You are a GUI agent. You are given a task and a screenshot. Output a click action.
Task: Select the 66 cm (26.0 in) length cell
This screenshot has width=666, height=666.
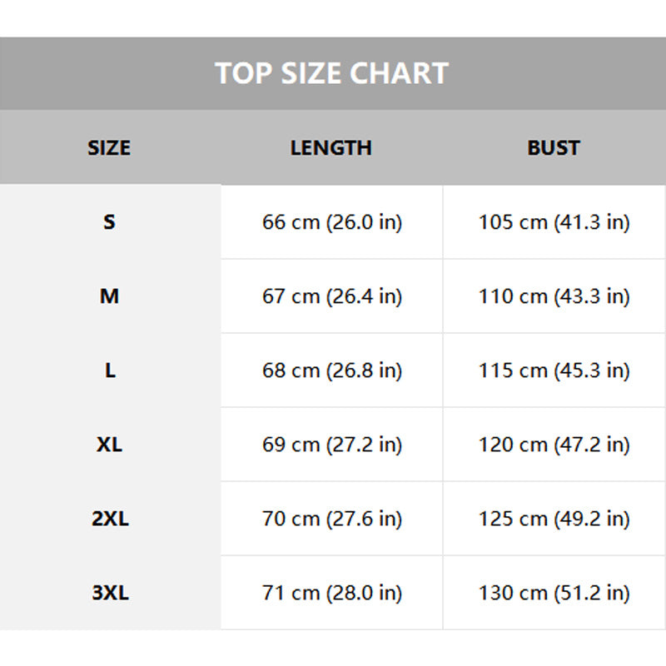pos(331,222)
